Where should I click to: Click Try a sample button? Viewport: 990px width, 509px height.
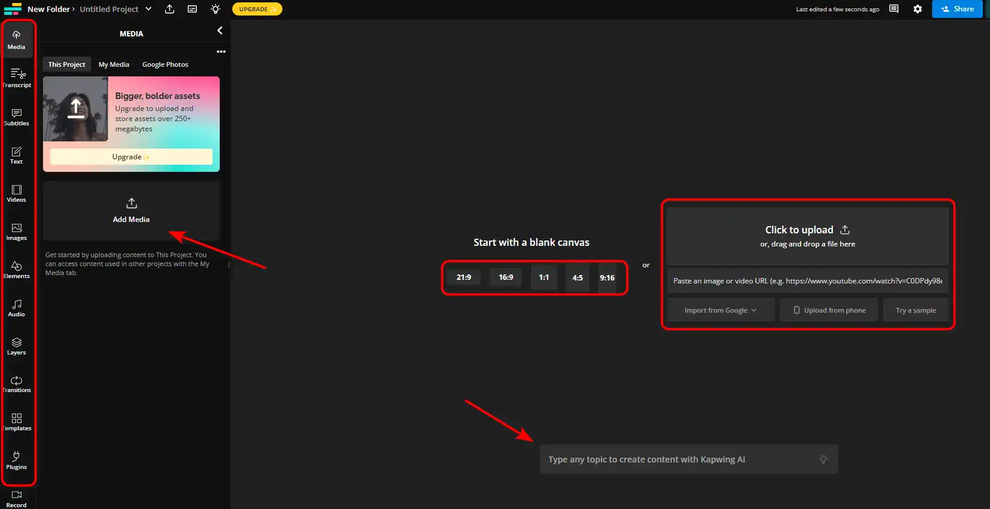coord(916,310)
